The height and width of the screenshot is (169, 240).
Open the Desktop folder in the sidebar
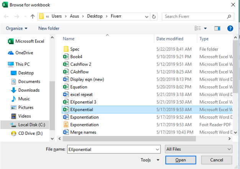[x=22, y=73]
